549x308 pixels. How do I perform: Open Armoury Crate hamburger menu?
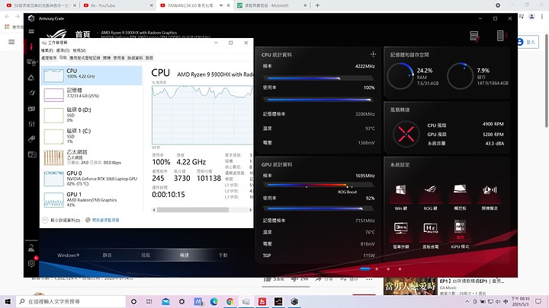[x=31, y=31]
